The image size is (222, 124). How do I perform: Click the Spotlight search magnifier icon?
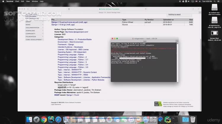point(214,1)
